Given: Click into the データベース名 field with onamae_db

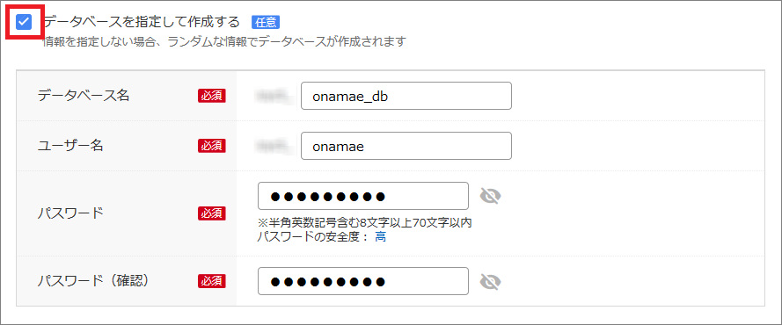Looking at the screenshot, I should [406, 96].
